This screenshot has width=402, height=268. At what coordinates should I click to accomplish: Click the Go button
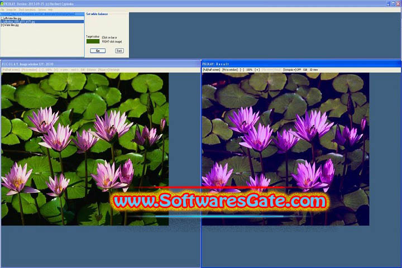[98, 51]
